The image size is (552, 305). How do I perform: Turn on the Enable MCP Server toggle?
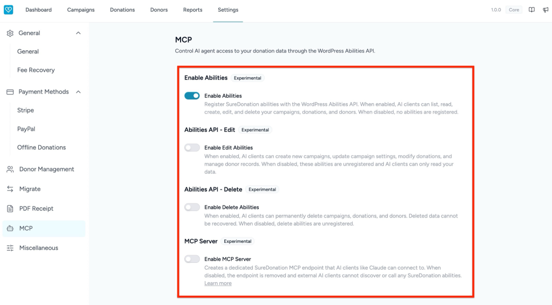(x=192, y=259)
